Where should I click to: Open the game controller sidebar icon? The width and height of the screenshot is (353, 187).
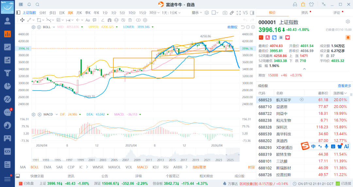point(8,138)
